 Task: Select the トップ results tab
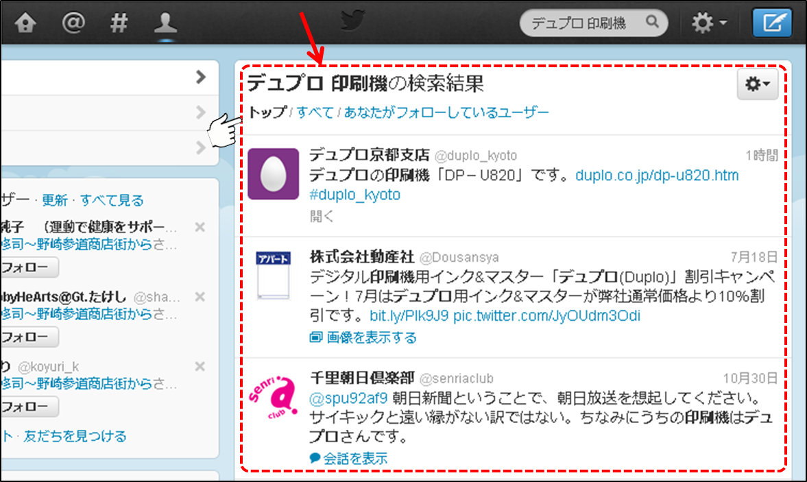click(267, 112)
